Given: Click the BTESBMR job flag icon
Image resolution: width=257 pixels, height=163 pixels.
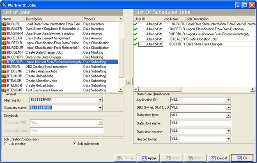Looking at the screenshot, I should (x=4, y=90).
